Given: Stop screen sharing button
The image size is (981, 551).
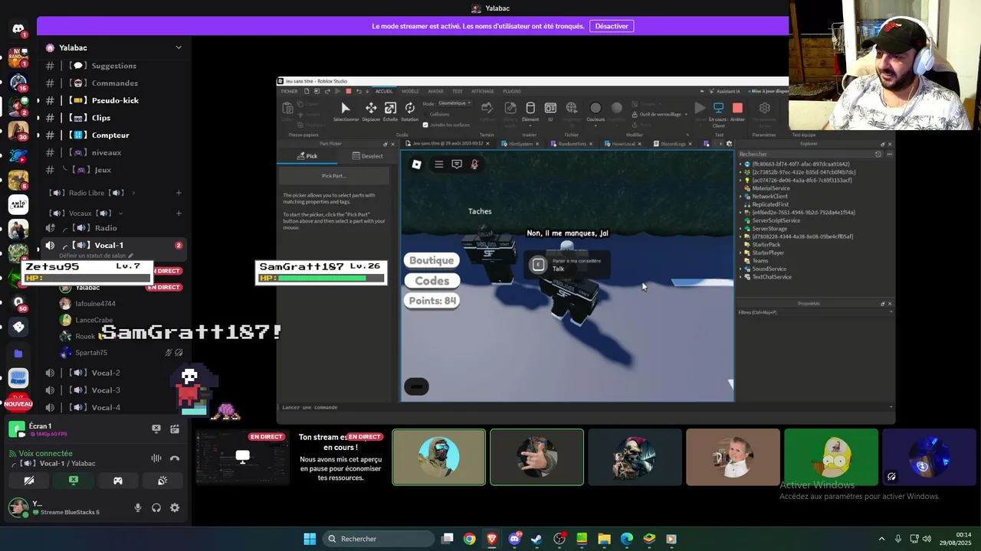Looking at the screenshot, I should tap(74, 481).
